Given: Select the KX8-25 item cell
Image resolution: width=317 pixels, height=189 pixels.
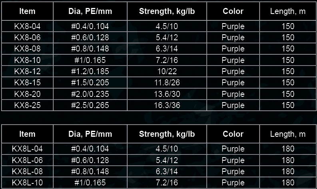Looking at the screenshot, I should click(x=27, y=105).
